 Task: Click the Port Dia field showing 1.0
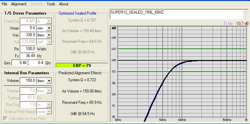tap(28, 105)
